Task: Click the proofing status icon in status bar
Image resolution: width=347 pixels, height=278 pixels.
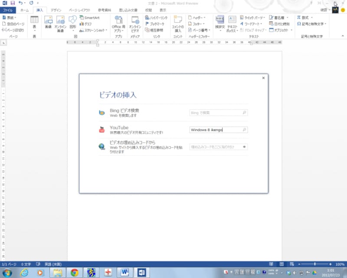Action: click(x=38, y=264)
